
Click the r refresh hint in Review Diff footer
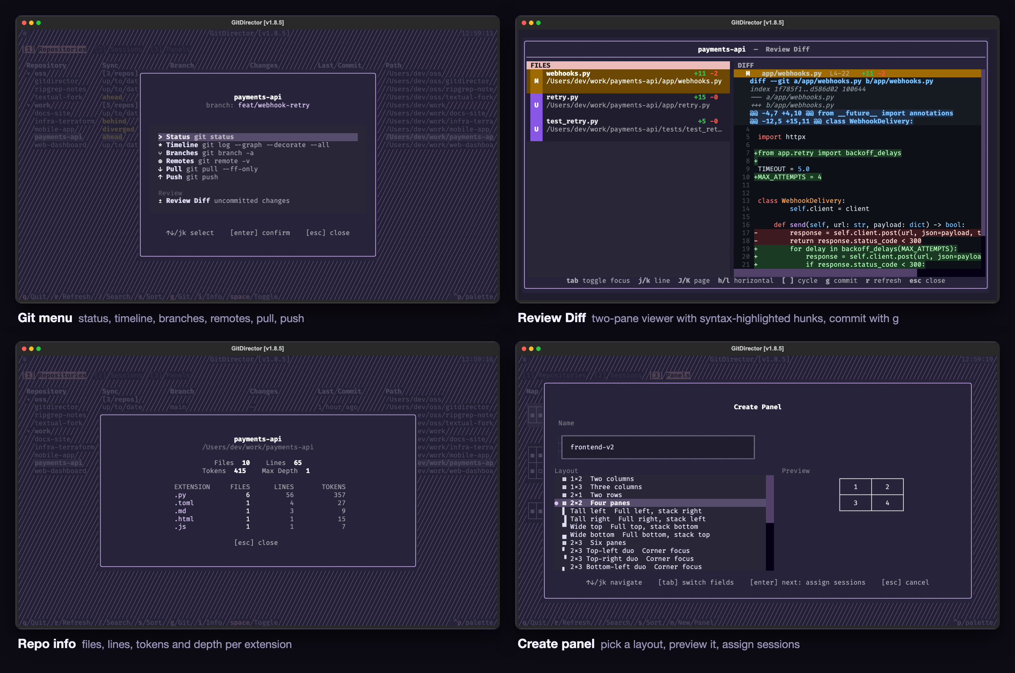(x=883, y=281)
